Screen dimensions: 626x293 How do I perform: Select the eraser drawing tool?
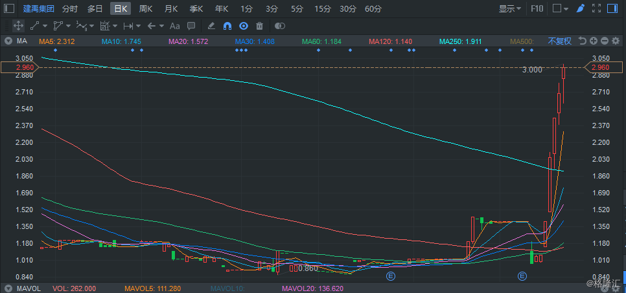211,26
